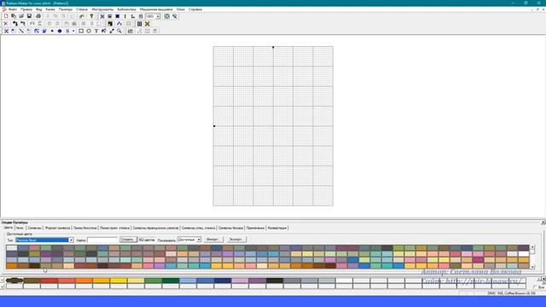The width and height of the screenshot is (546, 307).
Task: Click the backstitch line tool in third toolbar
Action: [21, 31]
